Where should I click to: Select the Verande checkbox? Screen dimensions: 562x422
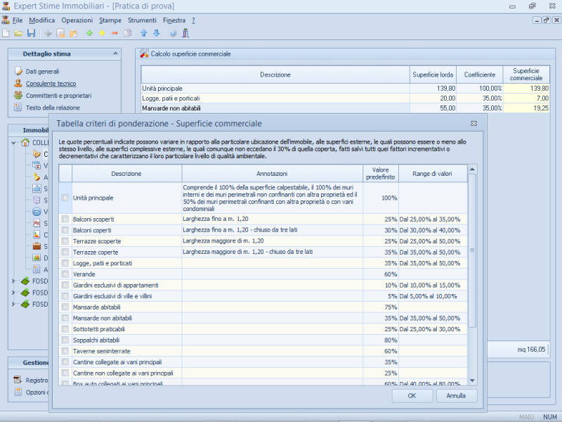coord(65,274)
